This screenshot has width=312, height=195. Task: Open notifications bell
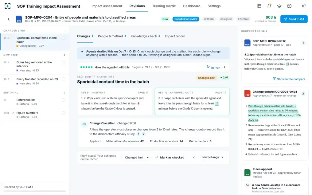pos(269,6)
